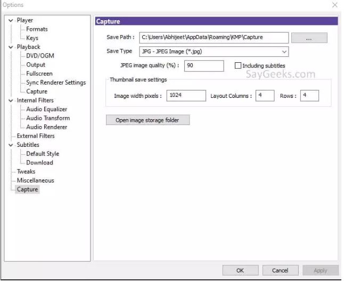Open Audio Equalizer settings
This screenshot has height=283, width=344.
click(x=46, y=109)
